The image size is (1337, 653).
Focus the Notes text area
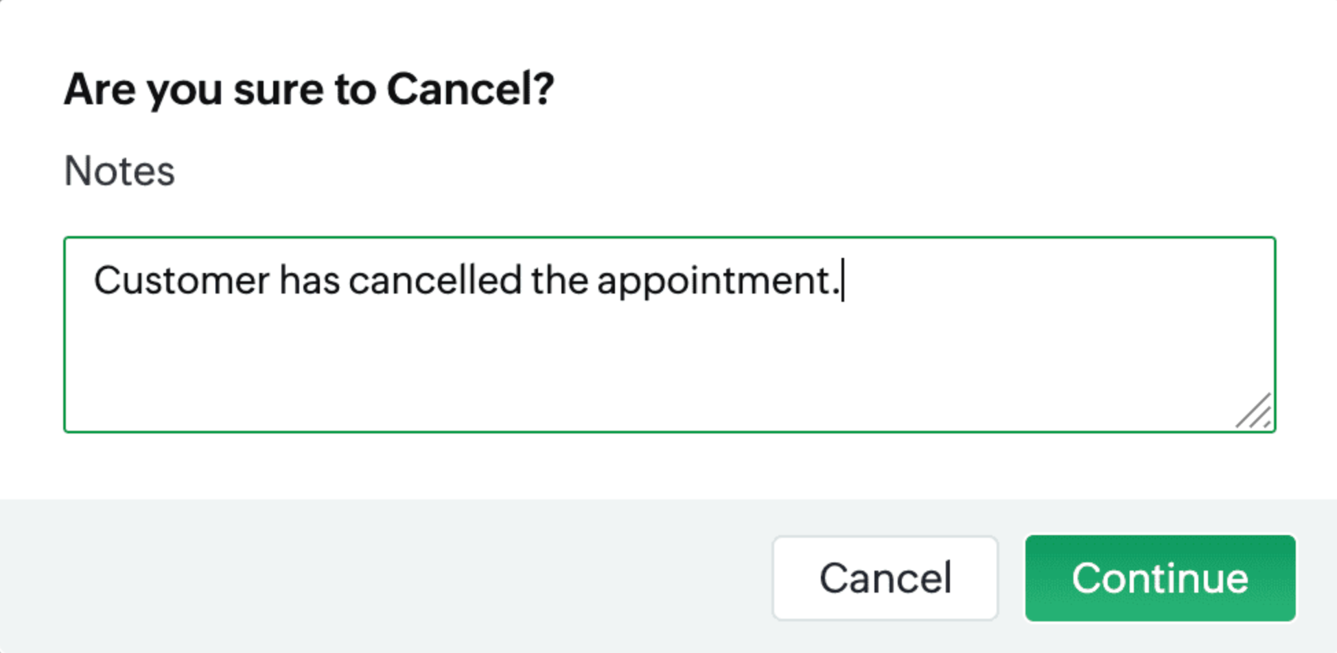tap(669, 357)
